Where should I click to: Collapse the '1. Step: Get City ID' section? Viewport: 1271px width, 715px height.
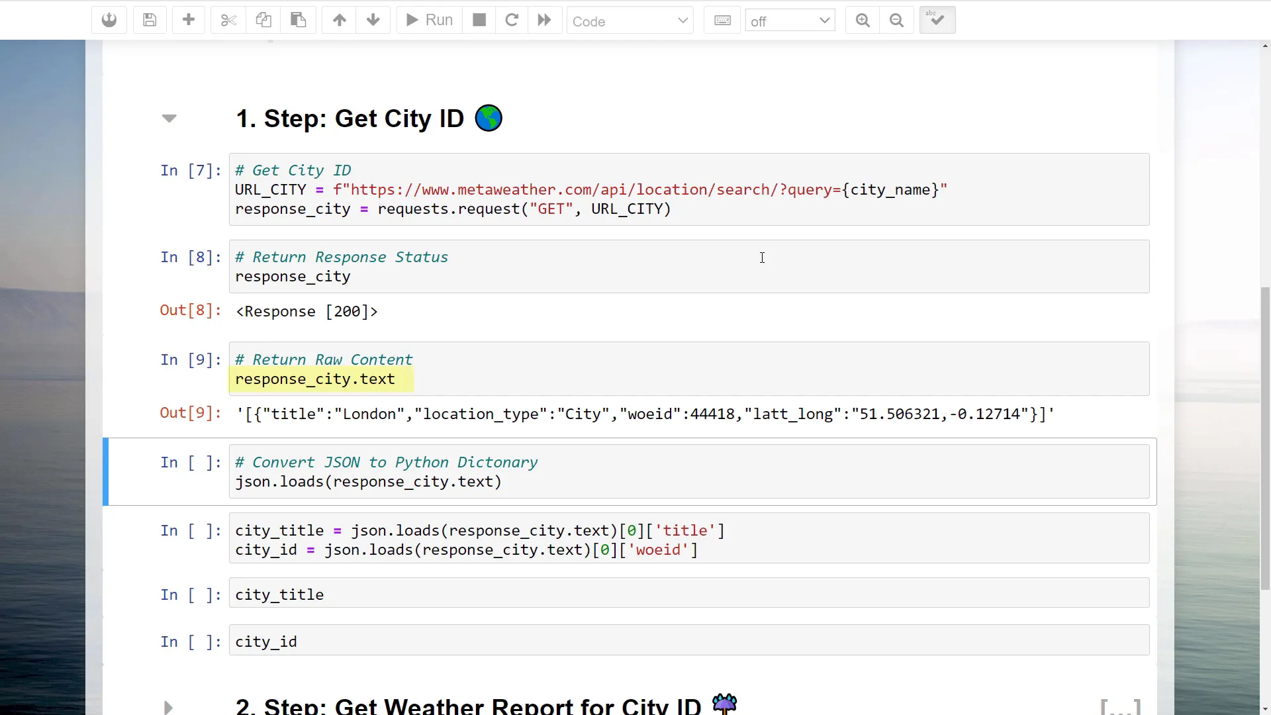170,119
